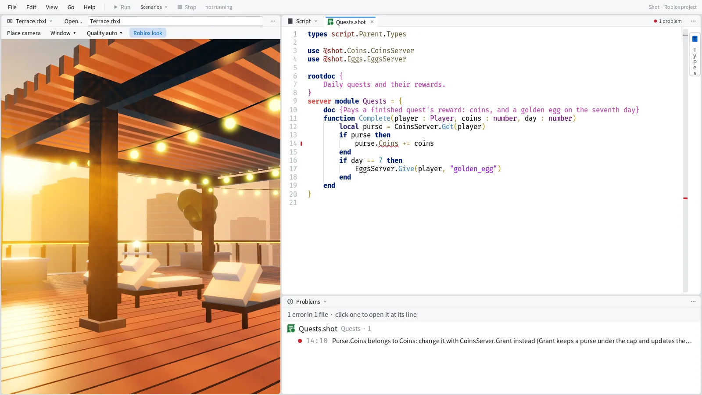Click the Place camera button
Image resolution: width=702 pixels, height=395 pixels.
click(x=24, y=33)
